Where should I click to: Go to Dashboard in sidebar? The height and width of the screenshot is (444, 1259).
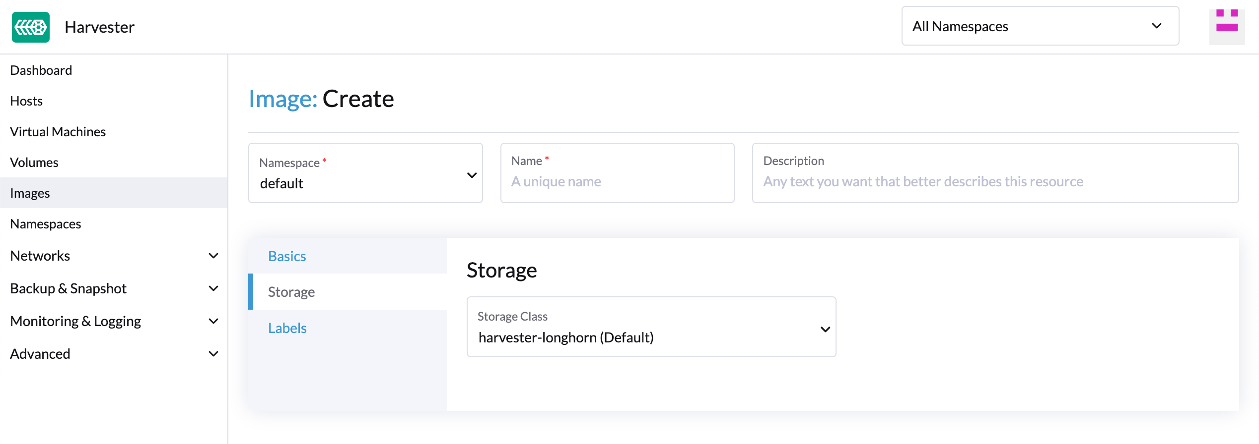(41, 70)
